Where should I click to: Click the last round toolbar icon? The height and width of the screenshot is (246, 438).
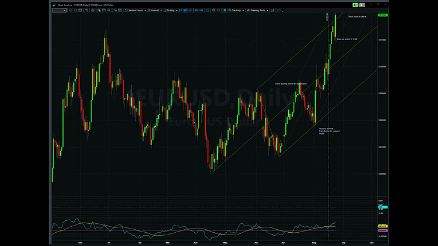279,10
